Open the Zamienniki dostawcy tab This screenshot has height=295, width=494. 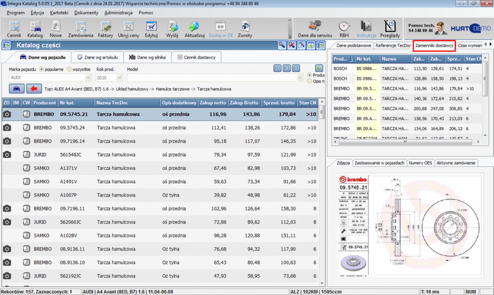(x=434, y=45)
